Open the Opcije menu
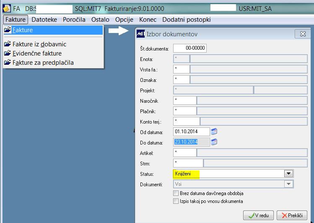Viewport: 314px width, 223px height. click(x=124, y=20)
